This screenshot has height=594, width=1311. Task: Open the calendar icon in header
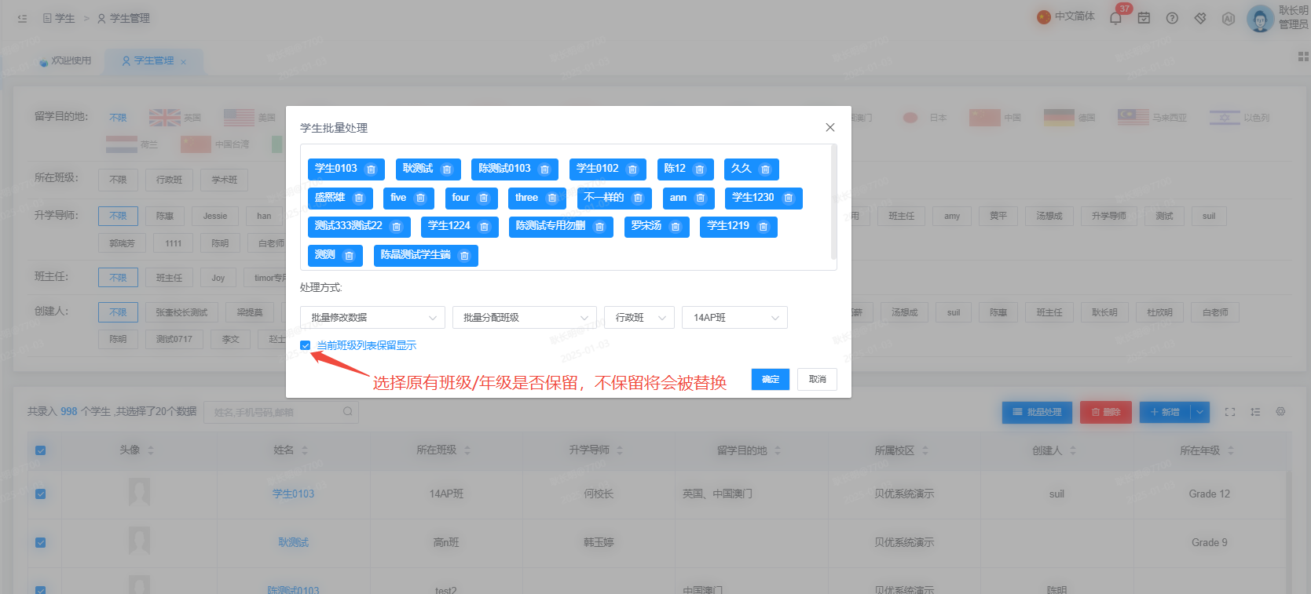pos(1144,18)
